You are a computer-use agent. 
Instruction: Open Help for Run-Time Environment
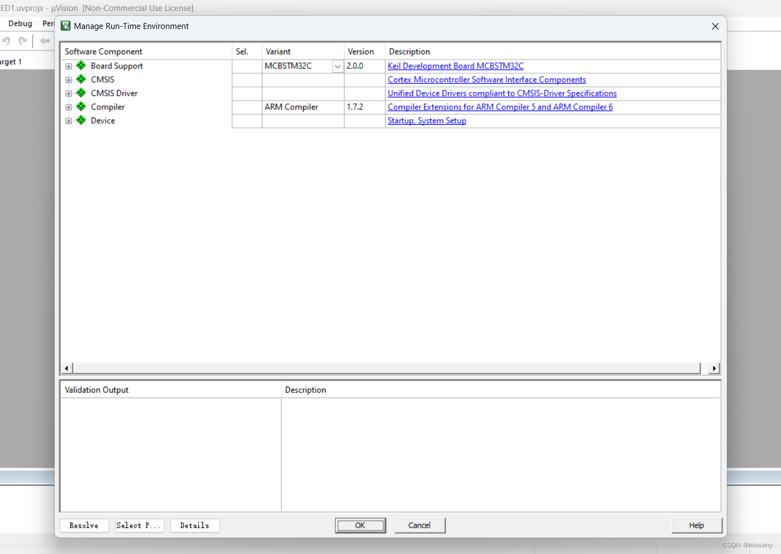(697, 526)
